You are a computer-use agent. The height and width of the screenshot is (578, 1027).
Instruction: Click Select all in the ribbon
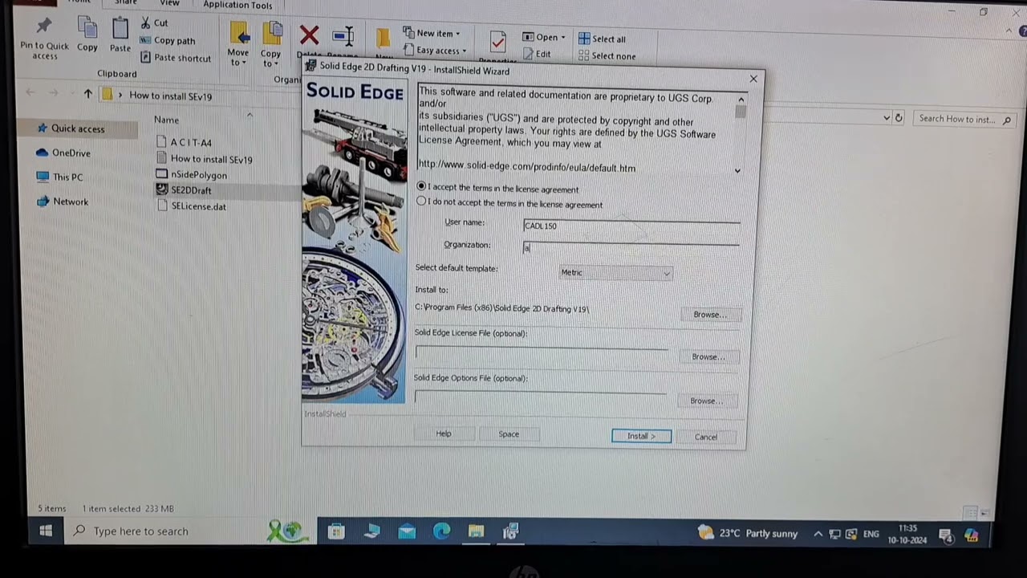coord(602,39)
